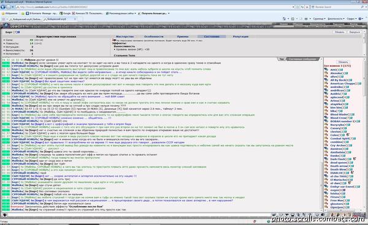Image resolution: width=368 pixels, height=225 pixels.
Task: Click private message icon beside Death arrow
Action: point(326,166)
